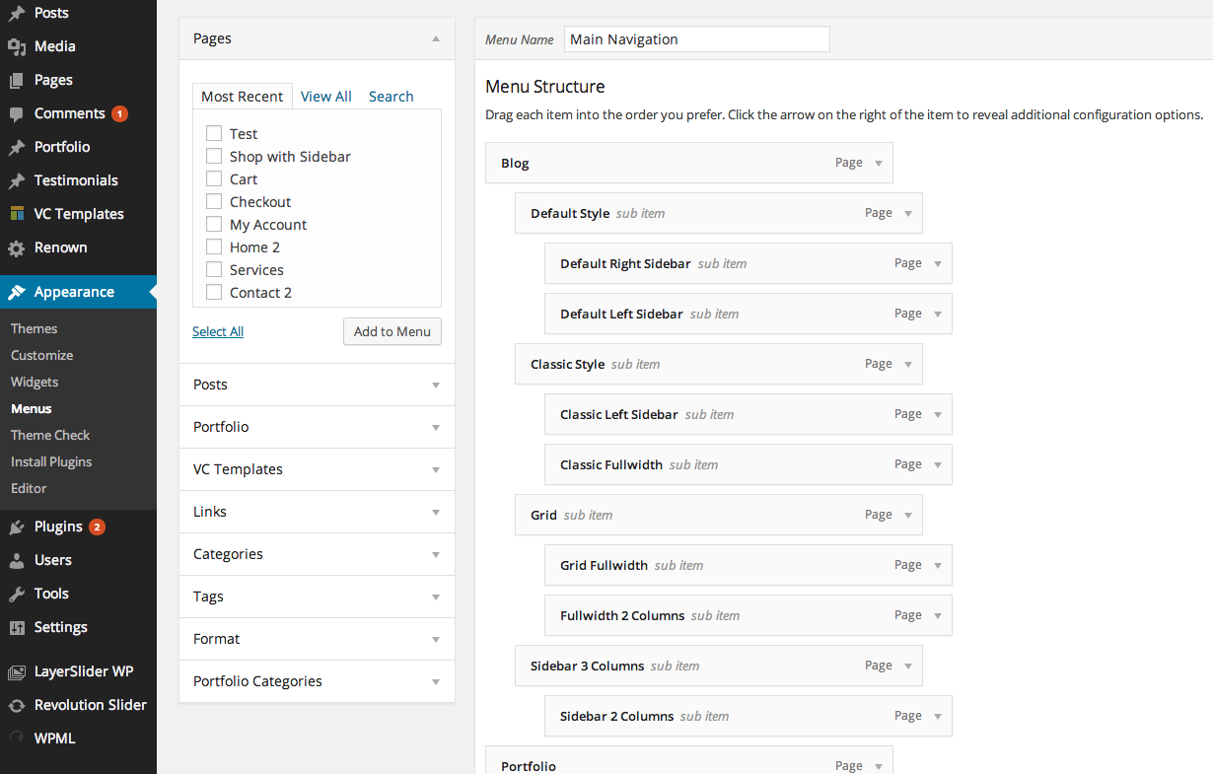
Task: Open VC Templates via its sidebar icon
Action: tap(17, 214)
